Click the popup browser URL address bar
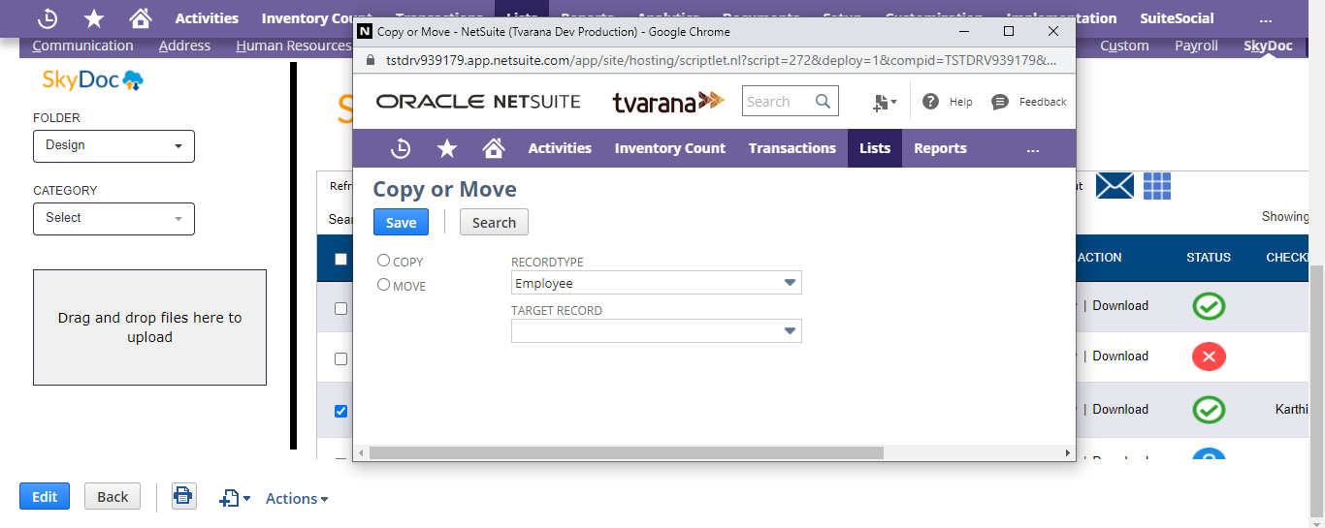This screenshot has height=528, width=1325. 722,60
